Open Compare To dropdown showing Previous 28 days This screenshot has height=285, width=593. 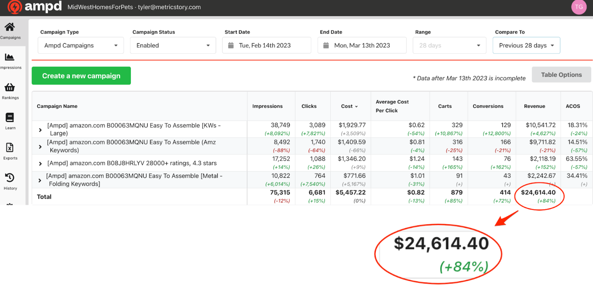point(526,46)
